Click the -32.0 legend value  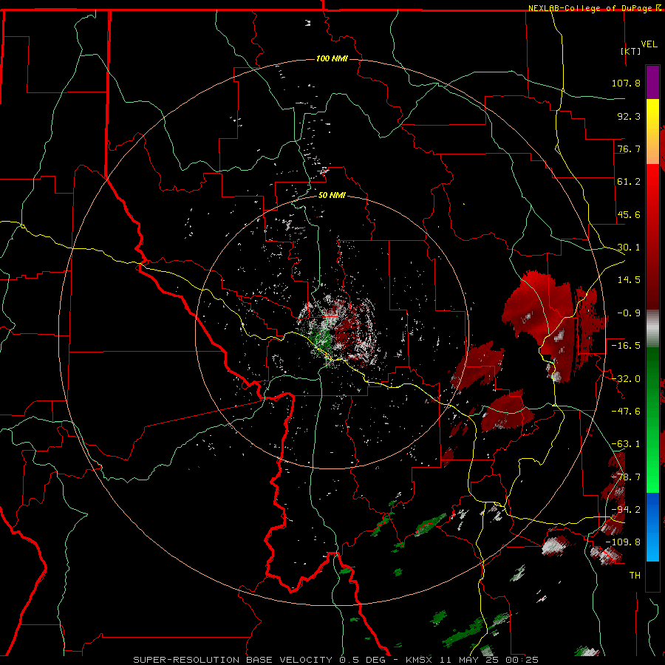626,379
